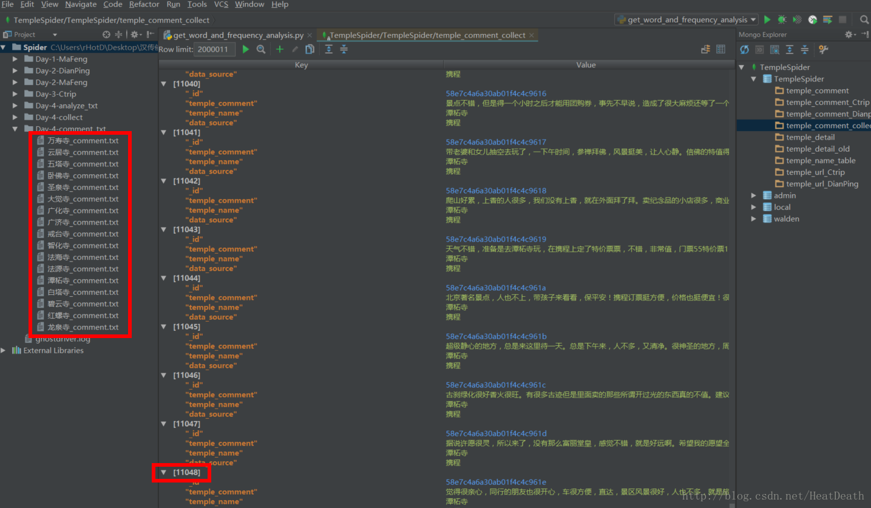
Task: Open the Navigate menu
Action: (x=81, y=4)
